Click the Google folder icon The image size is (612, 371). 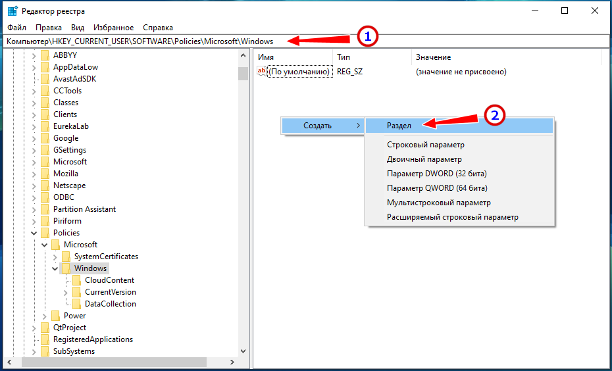tap(45, 138)
